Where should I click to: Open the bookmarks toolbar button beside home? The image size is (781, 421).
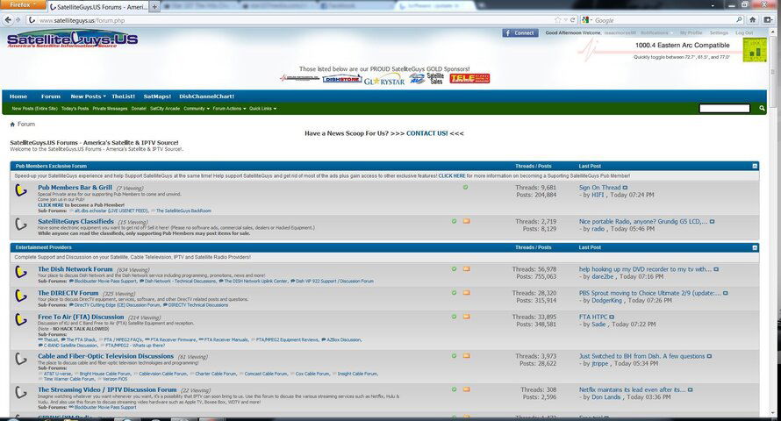coord(768,20)
